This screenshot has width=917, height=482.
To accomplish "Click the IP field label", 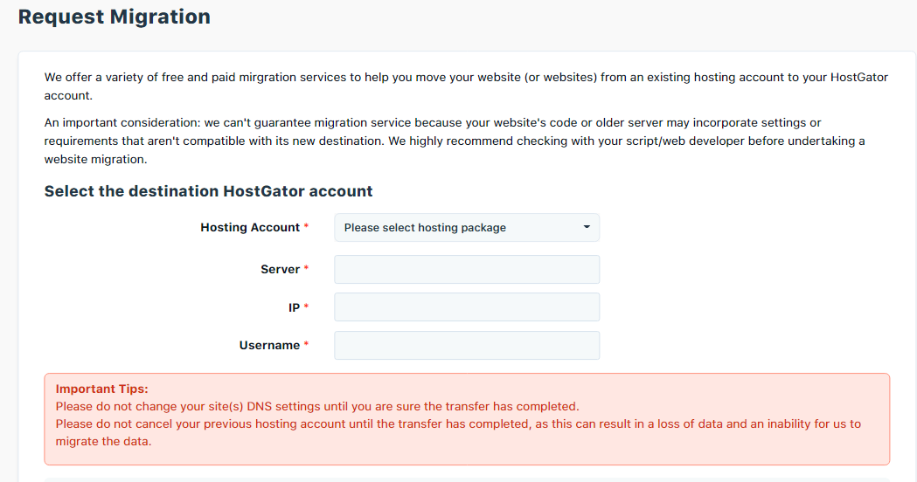I will tap(294, 307).
